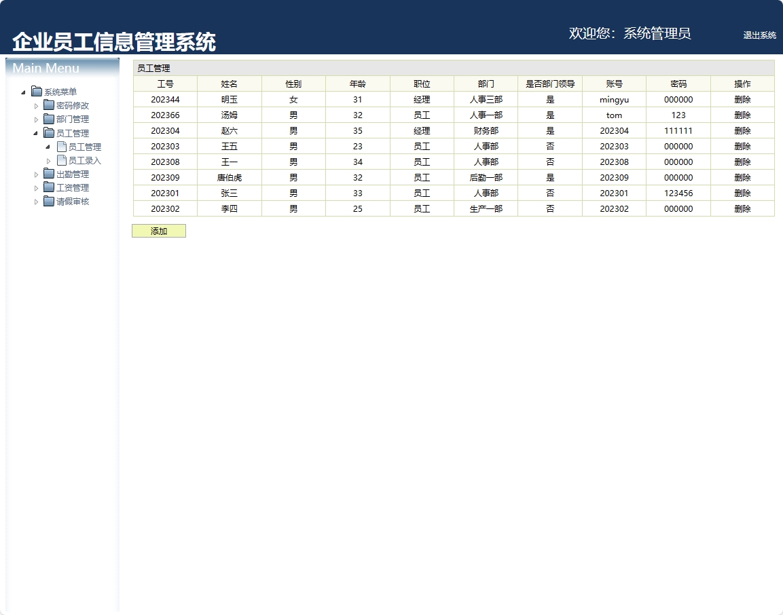Collapse the 员工管理 folder tree arrow
Viewport: 783px width, 615px height.
[36, 133]
